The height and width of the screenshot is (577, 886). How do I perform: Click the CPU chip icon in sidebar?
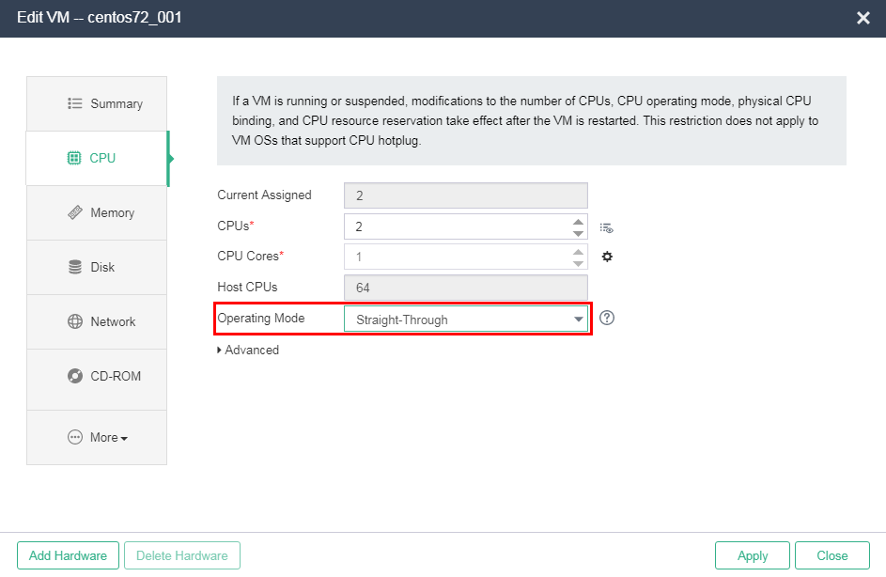[x=74, y=158]
